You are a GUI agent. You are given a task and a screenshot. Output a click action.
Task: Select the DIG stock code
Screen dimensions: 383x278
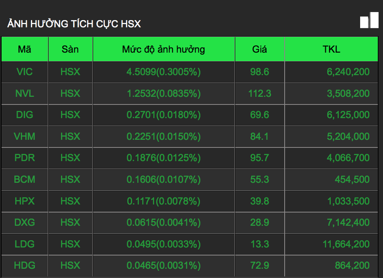(25, 115)
